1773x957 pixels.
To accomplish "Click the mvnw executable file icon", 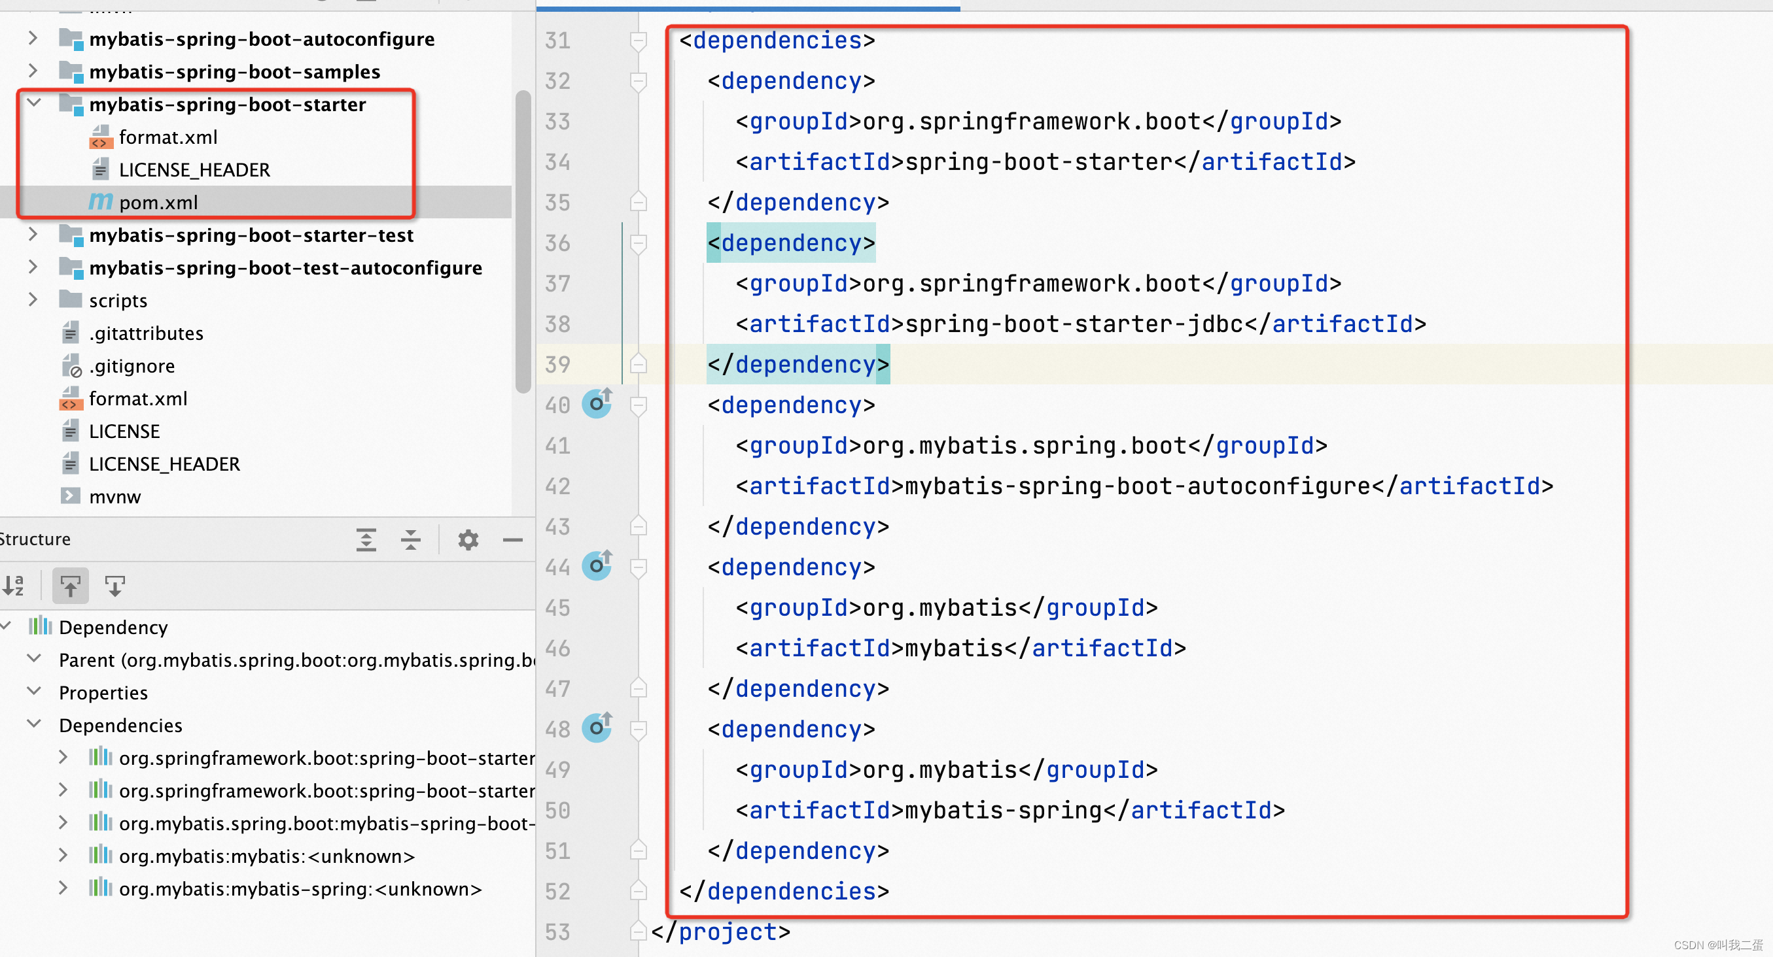I will click(x=71, y=495).
